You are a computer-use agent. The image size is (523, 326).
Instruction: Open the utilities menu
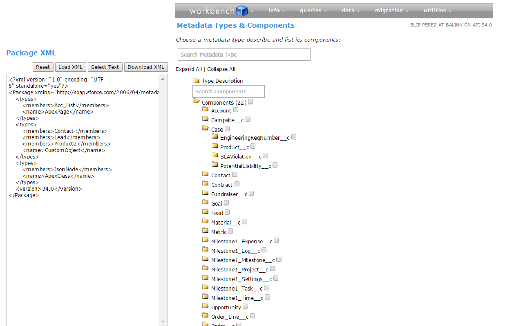tap(437, 11)
